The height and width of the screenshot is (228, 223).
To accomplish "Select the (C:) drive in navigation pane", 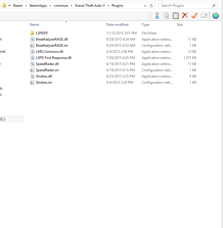I will tap(12, 119).
